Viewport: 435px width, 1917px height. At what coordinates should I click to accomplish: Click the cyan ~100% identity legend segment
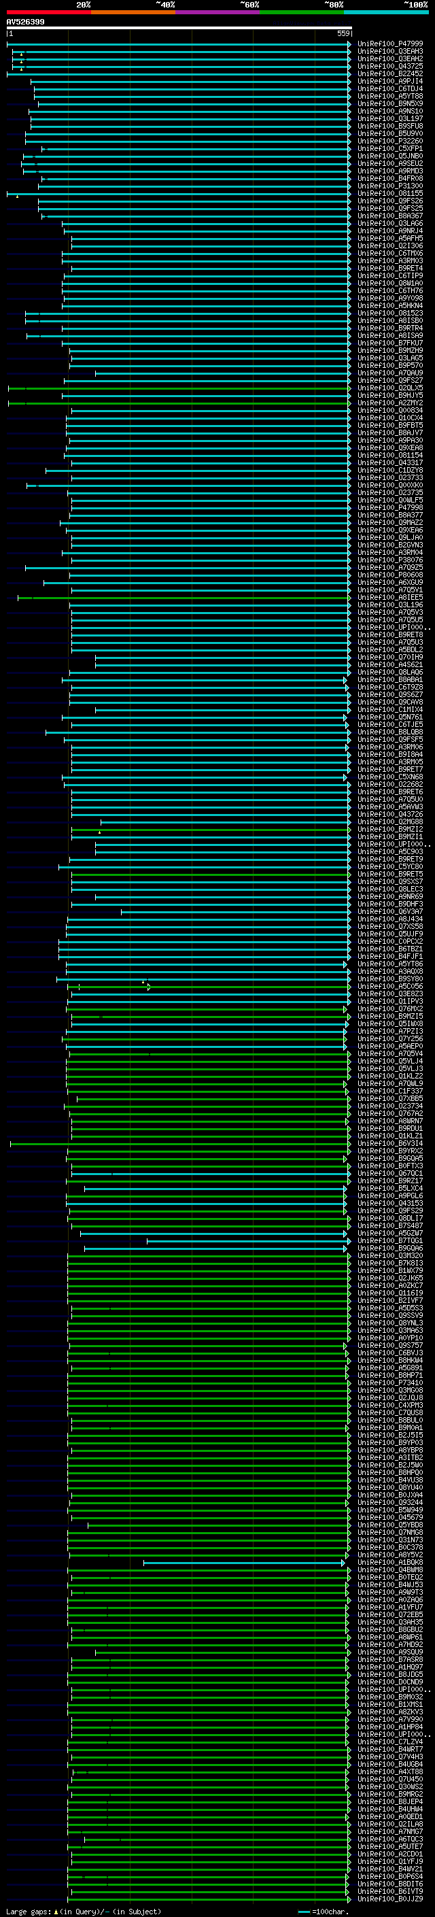coord(386,12)
